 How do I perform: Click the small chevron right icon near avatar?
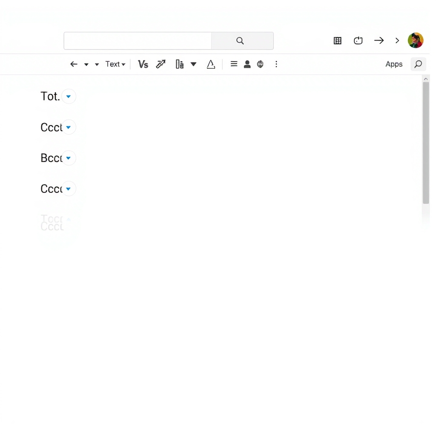click(x=397, y=40)
